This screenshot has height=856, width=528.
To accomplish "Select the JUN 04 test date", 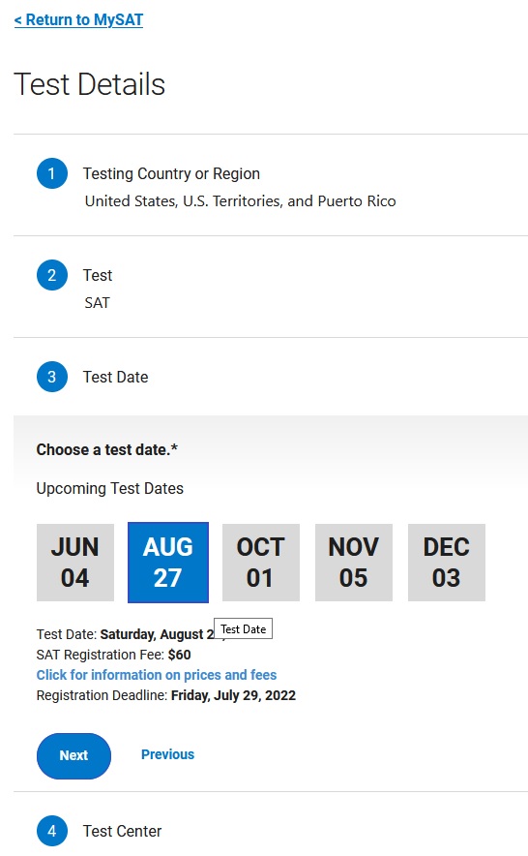I will point(75,563).
